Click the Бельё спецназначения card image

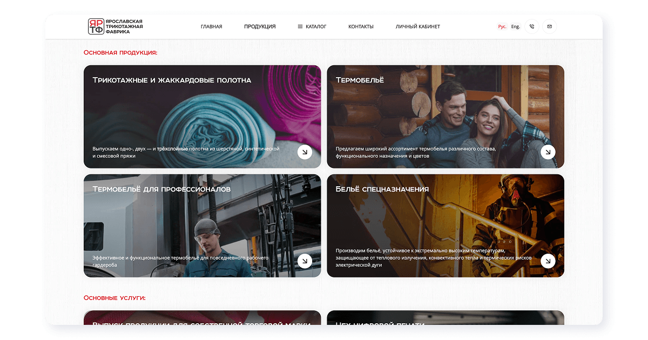click(x=446, y=225)
